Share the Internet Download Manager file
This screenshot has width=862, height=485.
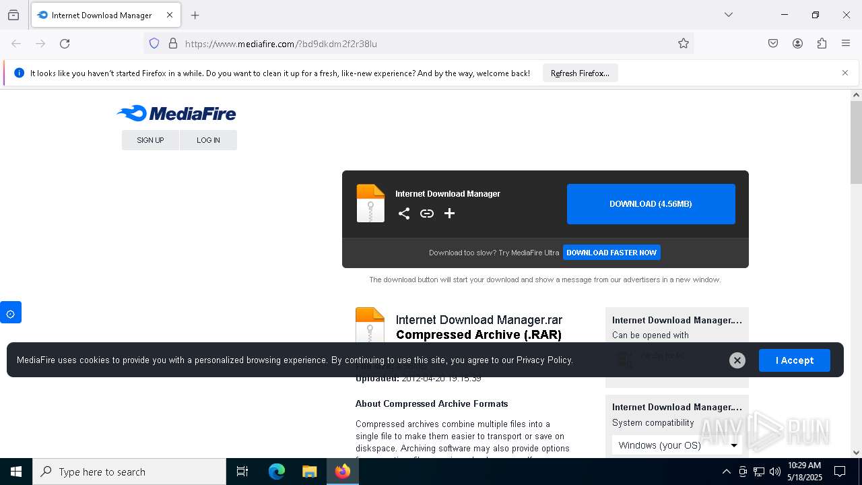pyautogui.click(x=404, y=214)
